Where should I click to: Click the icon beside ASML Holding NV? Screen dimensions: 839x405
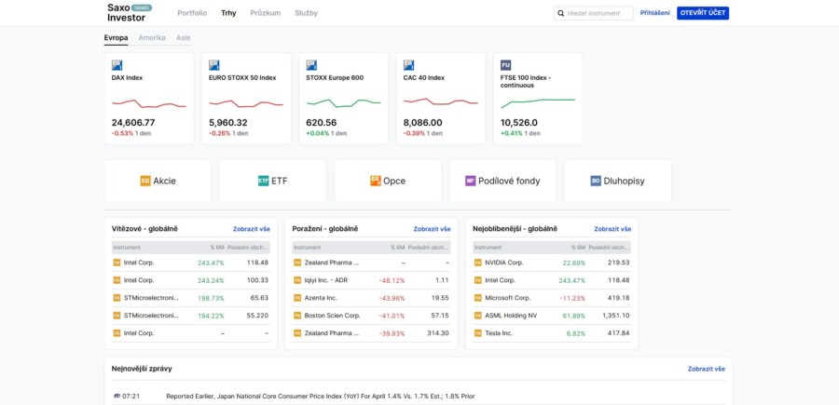(478, 316)
